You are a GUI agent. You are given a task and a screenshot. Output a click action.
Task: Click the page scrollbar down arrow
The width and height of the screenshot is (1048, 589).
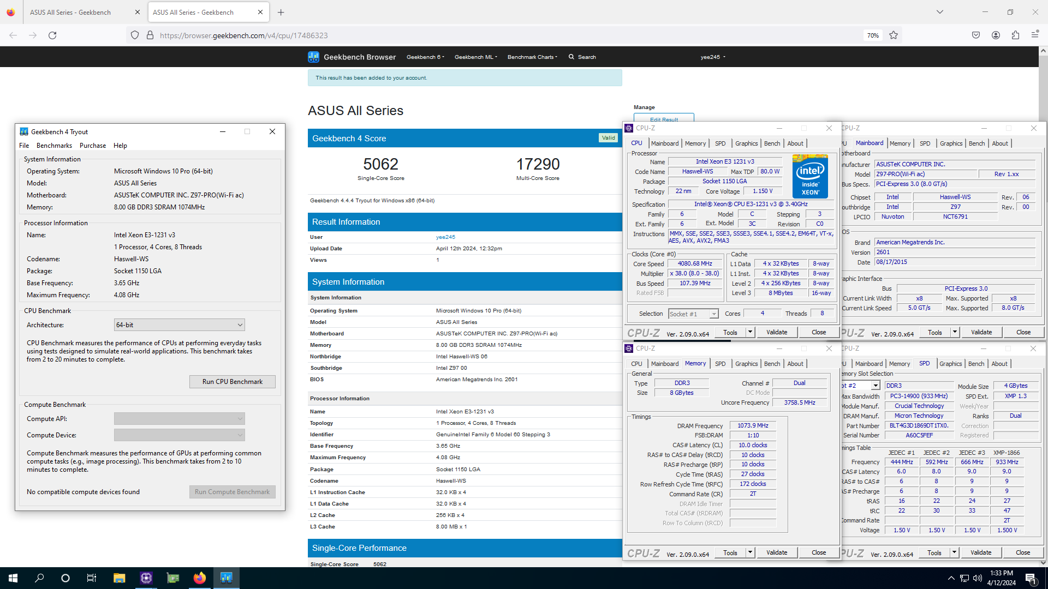pyautogui.click(x=1043, y=562)
